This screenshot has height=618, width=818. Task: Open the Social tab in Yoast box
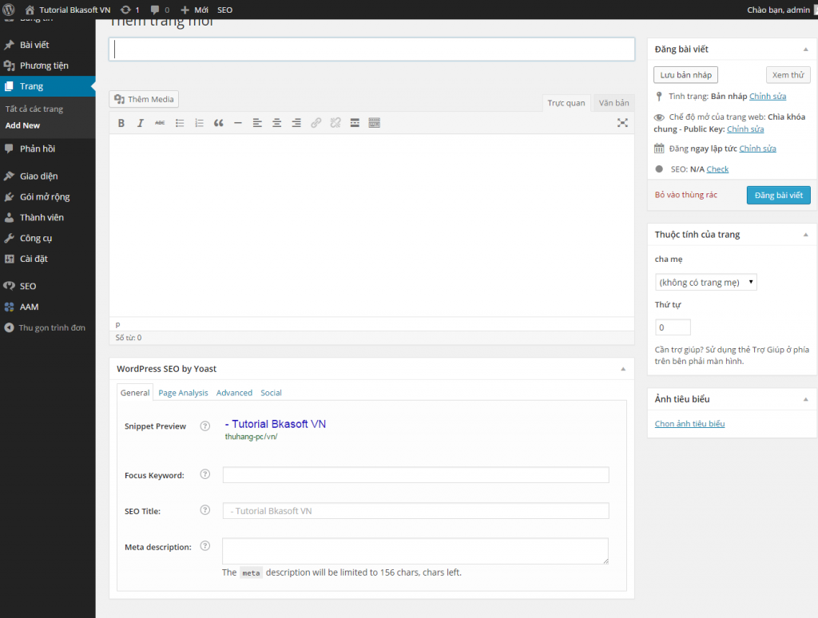[x=272, y=393]
